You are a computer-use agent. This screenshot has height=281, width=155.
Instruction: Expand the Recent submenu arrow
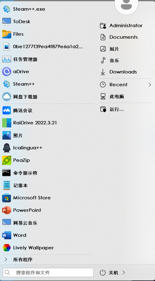coord(150,85)
